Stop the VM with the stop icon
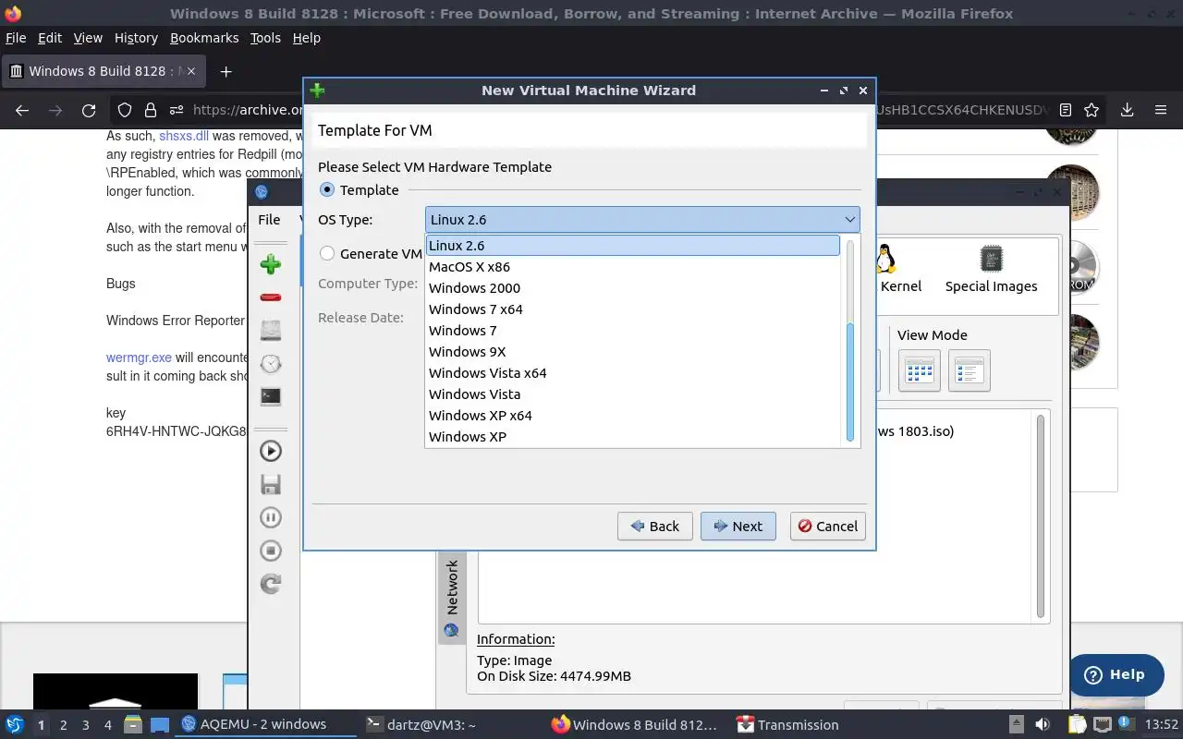 click(x=270, y=551)
